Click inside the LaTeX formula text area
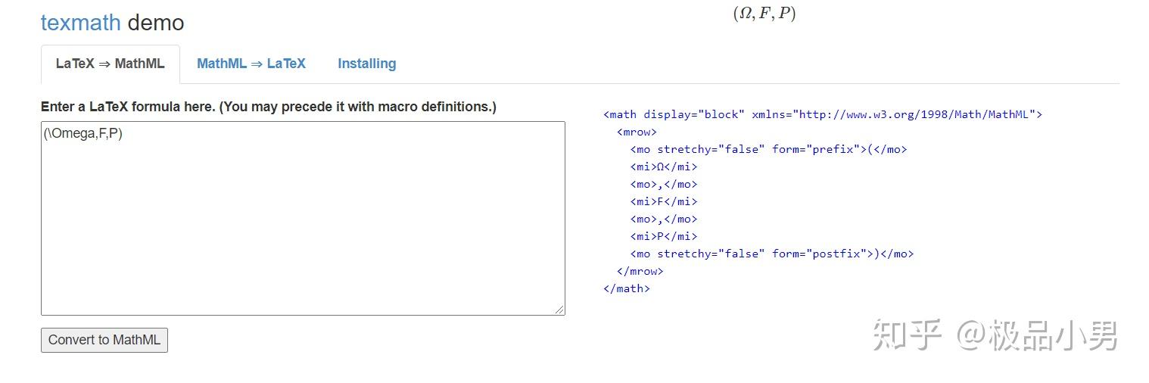Image resolution: width=1149 pixels, height=383 pixels. click(x=303, y=220)
